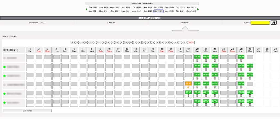Filter employees by letter S
The height and width of the screenshot is (119, 280).
pos(153,42)
